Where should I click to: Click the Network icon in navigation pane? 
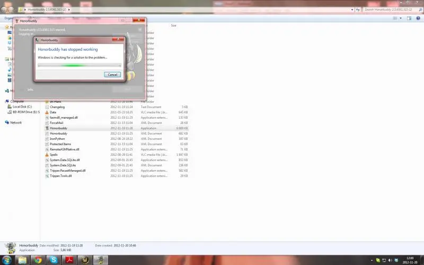tap(7, 122)
